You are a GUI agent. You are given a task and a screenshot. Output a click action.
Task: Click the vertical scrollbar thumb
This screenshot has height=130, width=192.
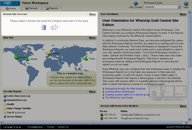(x=190, y=41)
